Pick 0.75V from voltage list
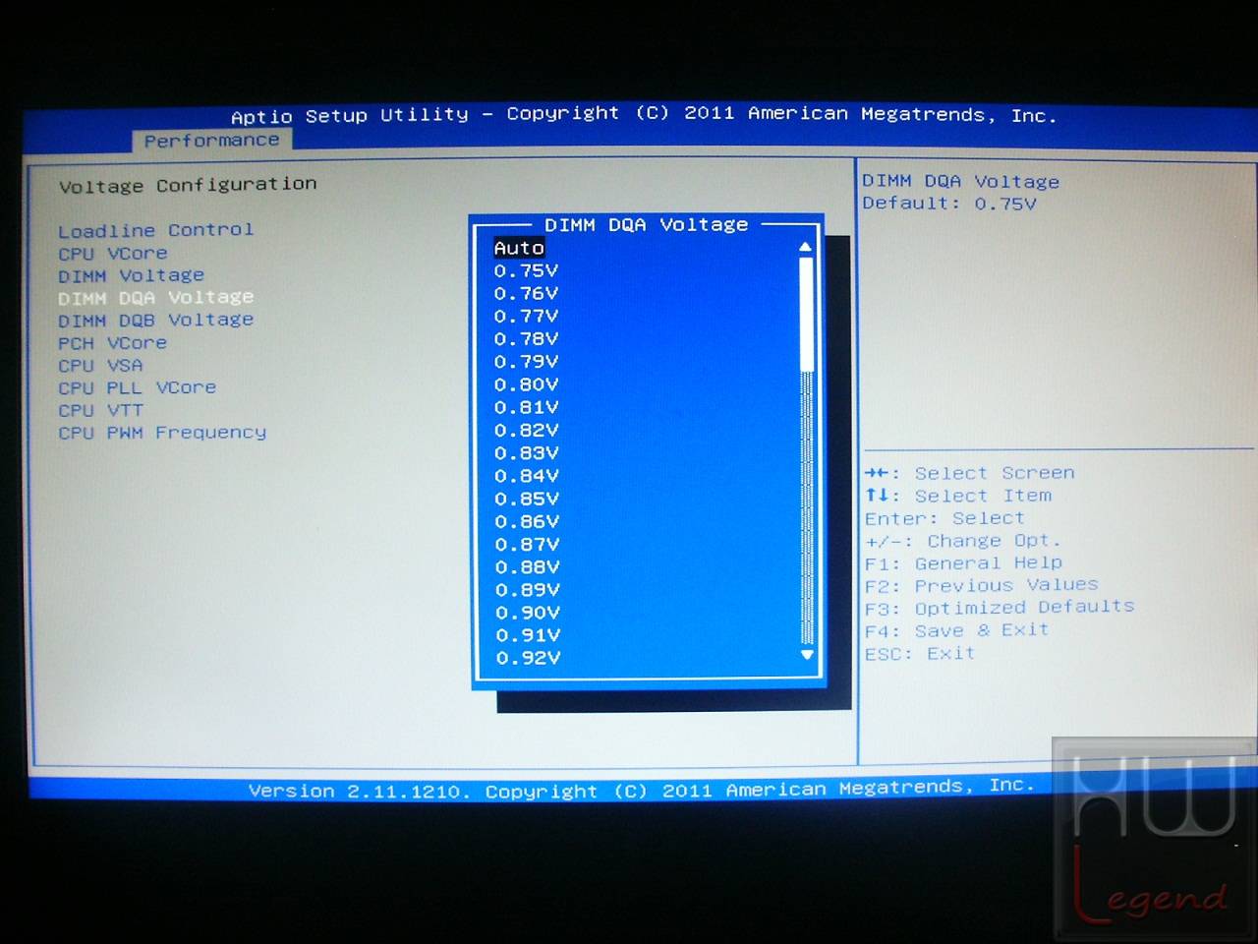1258x944 pixels. coord(526,270)
